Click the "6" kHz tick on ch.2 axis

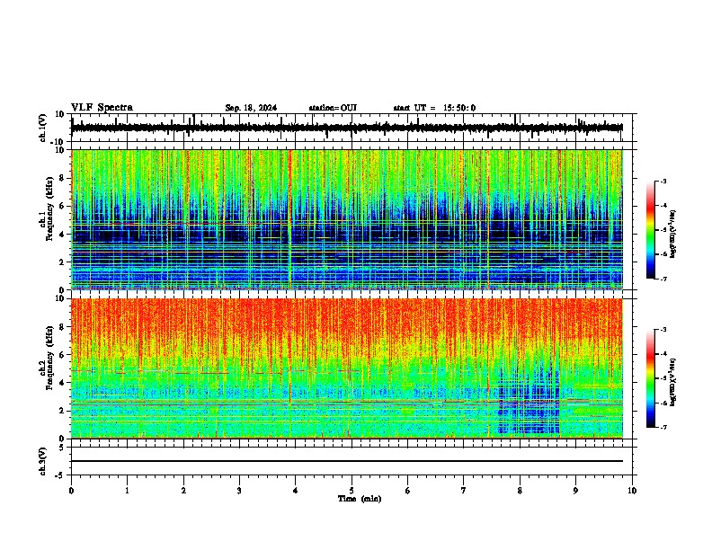coord(62,354)
